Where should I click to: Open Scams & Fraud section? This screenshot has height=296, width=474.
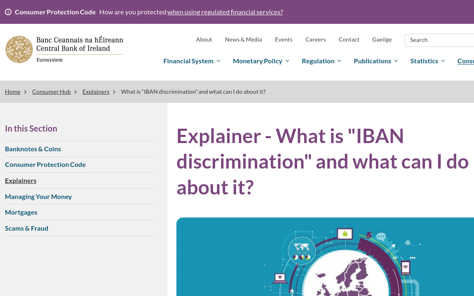27,228
